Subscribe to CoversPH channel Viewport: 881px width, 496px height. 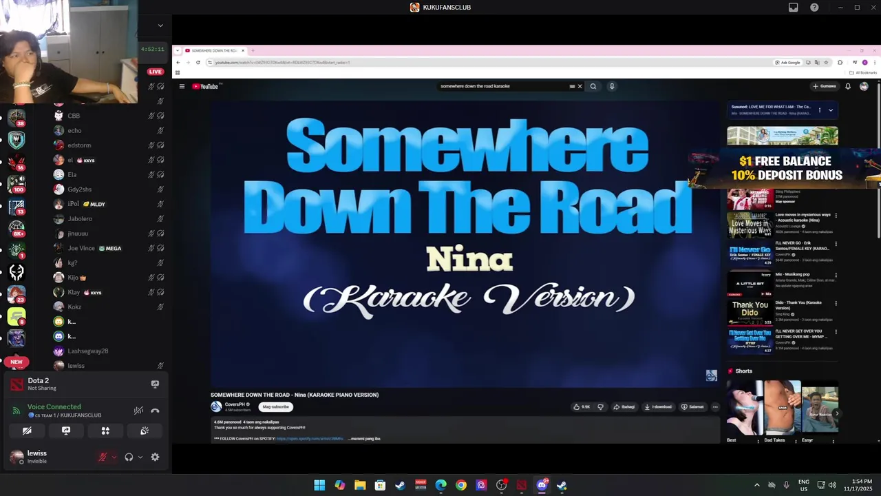pos(276,406)
